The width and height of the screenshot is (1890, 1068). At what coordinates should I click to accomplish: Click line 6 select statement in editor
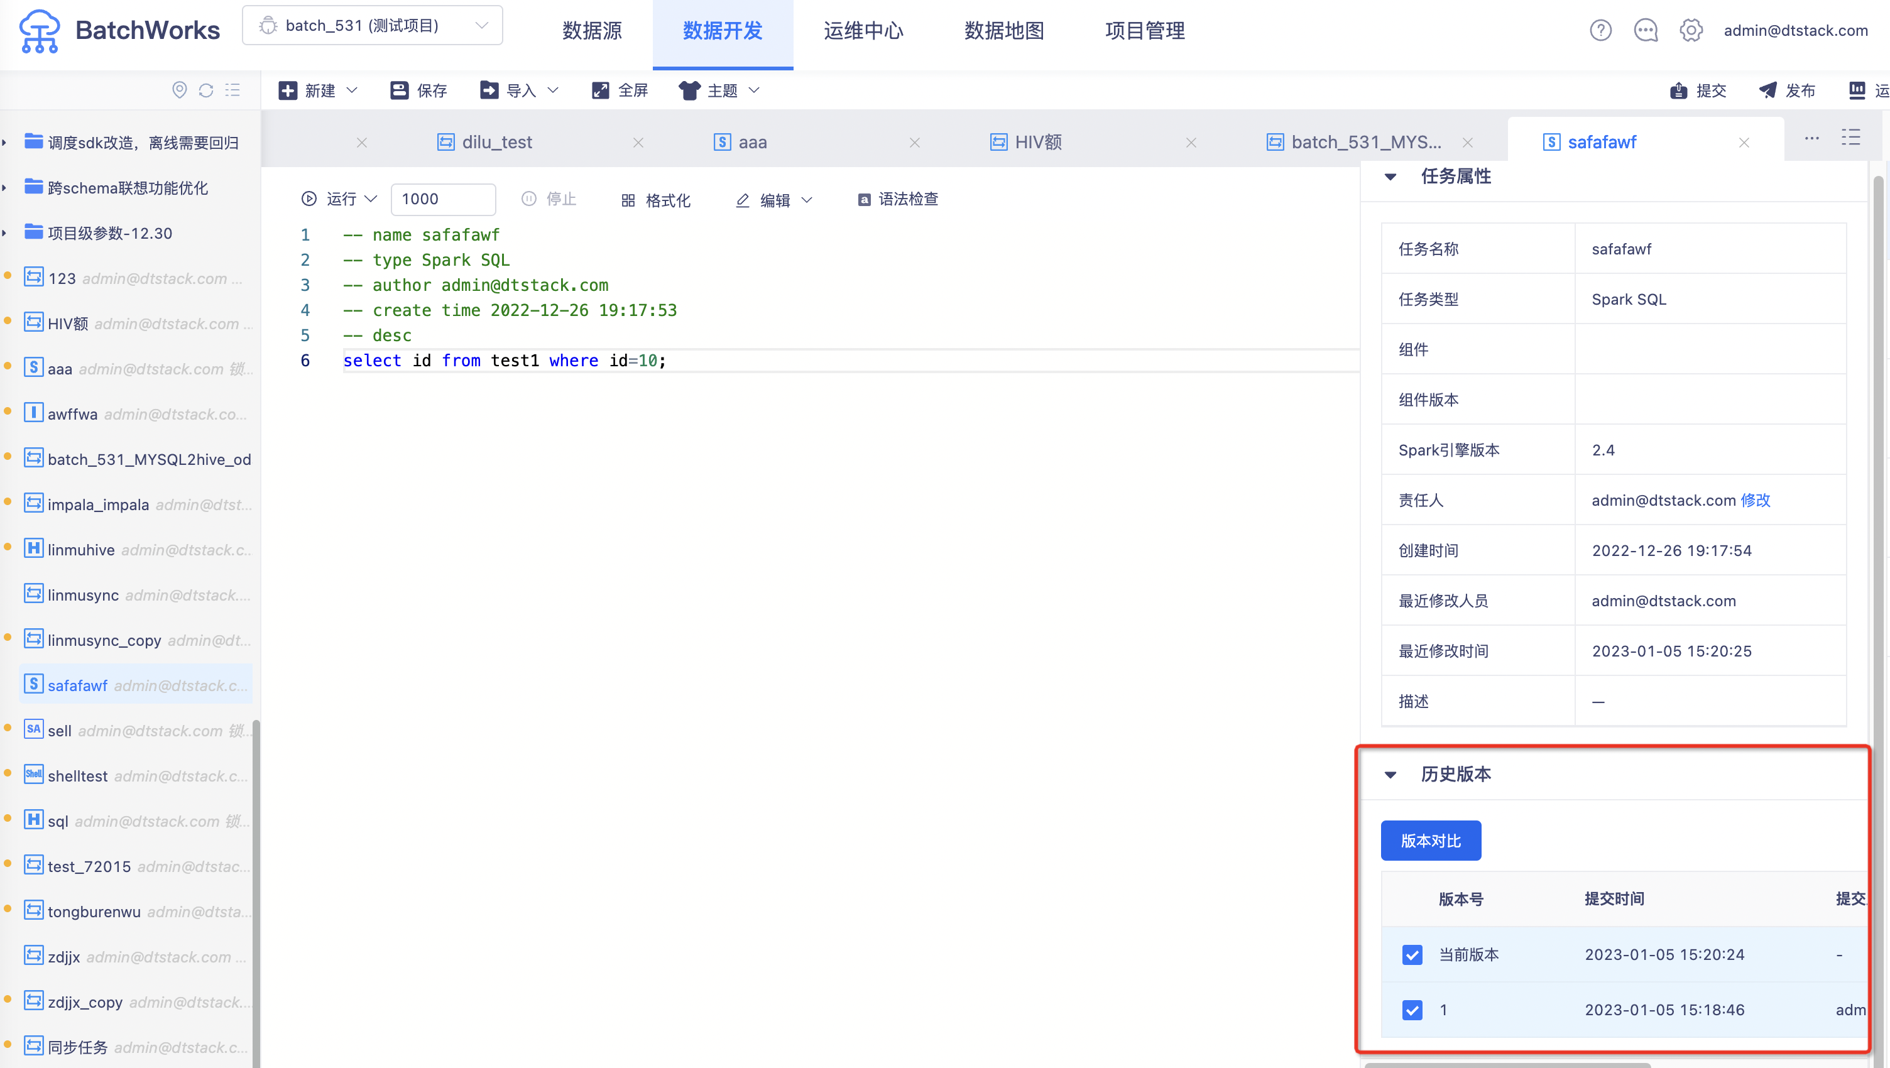[x=505, y=360]
